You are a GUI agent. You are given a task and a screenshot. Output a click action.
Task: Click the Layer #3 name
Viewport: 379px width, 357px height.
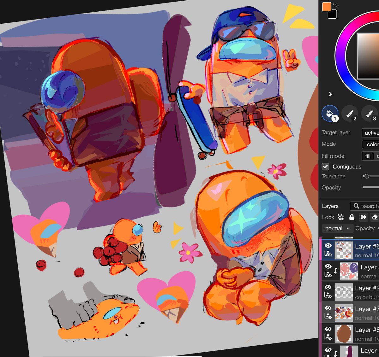367,309
